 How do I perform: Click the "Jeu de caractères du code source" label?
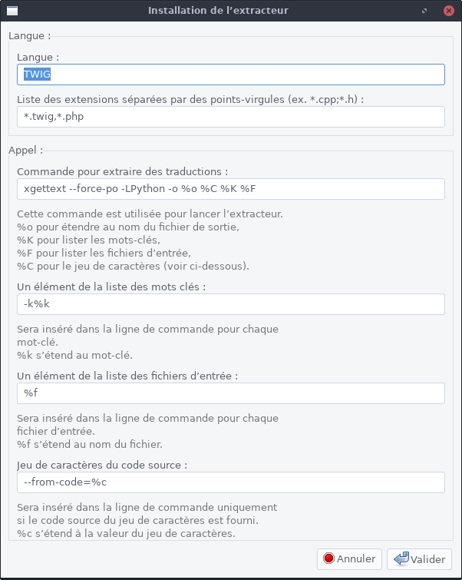coord(102,465)
